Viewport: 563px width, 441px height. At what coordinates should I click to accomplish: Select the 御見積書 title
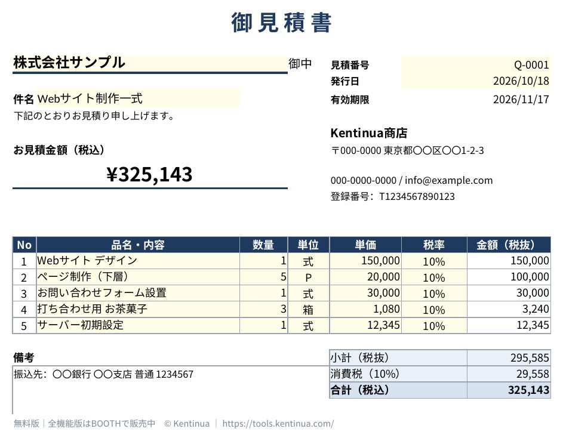281,23
